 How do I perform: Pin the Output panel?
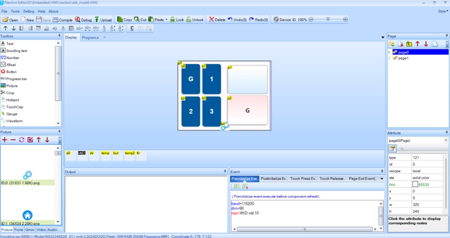(225, 171)
